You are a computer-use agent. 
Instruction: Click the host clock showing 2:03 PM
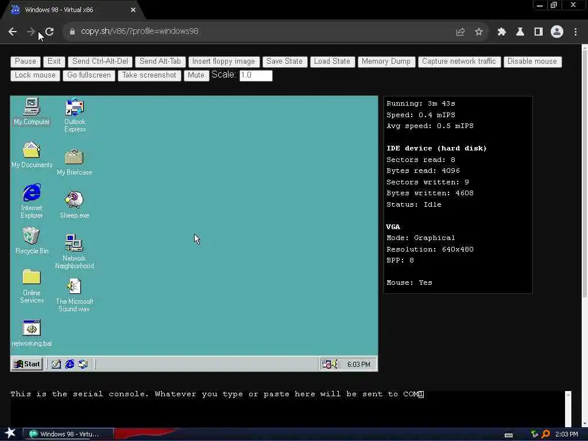tap(567, 434)
